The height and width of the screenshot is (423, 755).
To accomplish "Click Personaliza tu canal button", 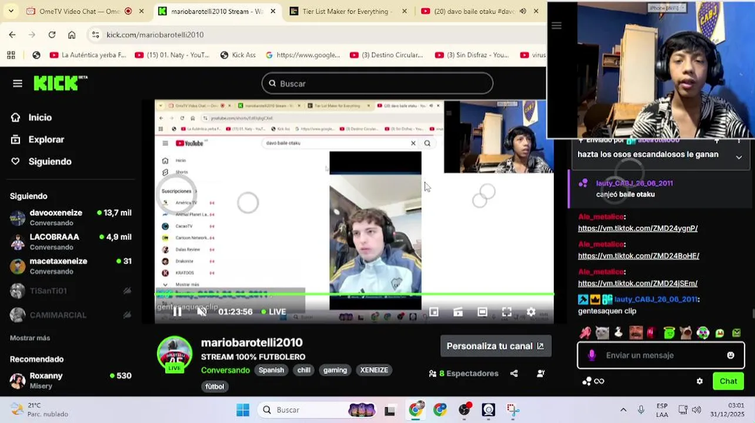I will (496, 346).
